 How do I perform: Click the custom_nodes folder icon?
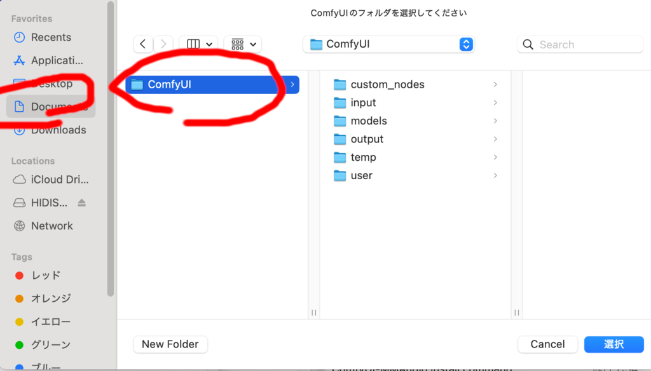[x=340, y=84]
